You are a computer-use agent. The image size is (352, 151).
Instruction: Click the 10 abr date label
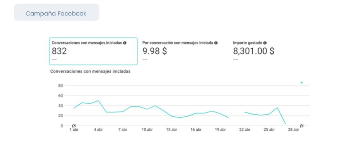coord(147,130)
